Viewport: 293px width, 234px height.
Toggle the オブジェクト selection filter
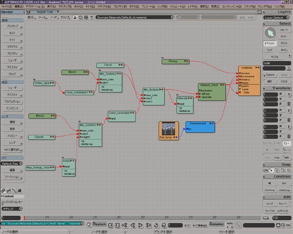(270, 43)
